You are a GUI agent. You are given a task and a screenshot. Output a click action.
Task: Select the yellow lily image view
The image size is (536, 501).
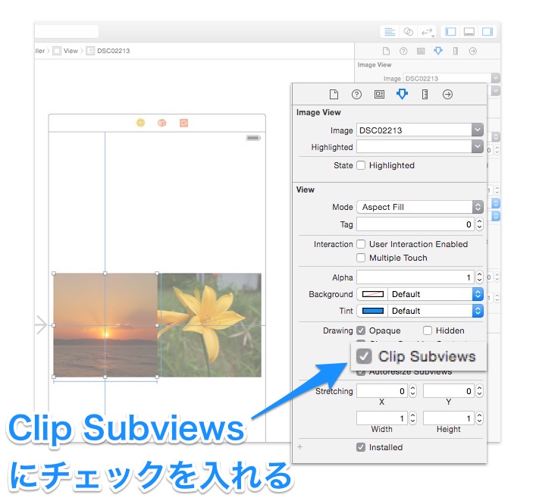pyautogui.click(x=209, y=325)
